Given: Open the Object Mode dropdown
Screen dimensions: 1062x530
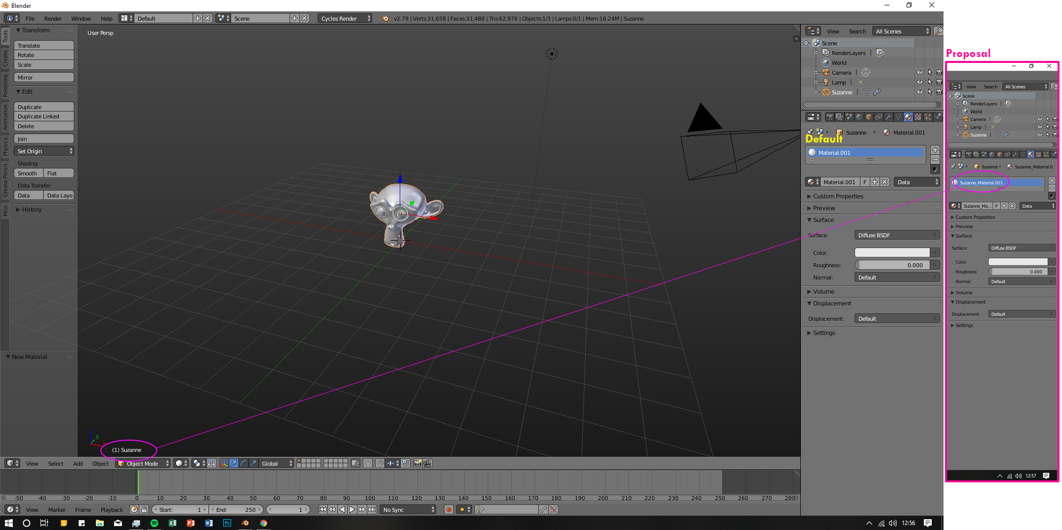Looking at the screenshot, I should 143,463.
